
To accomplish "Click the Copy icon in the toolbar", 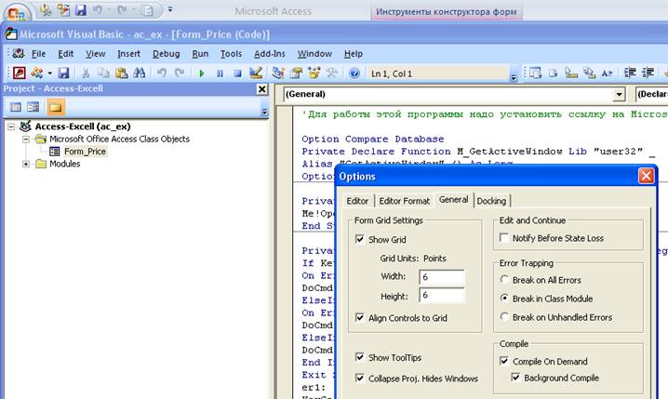I will coord(103,73).
